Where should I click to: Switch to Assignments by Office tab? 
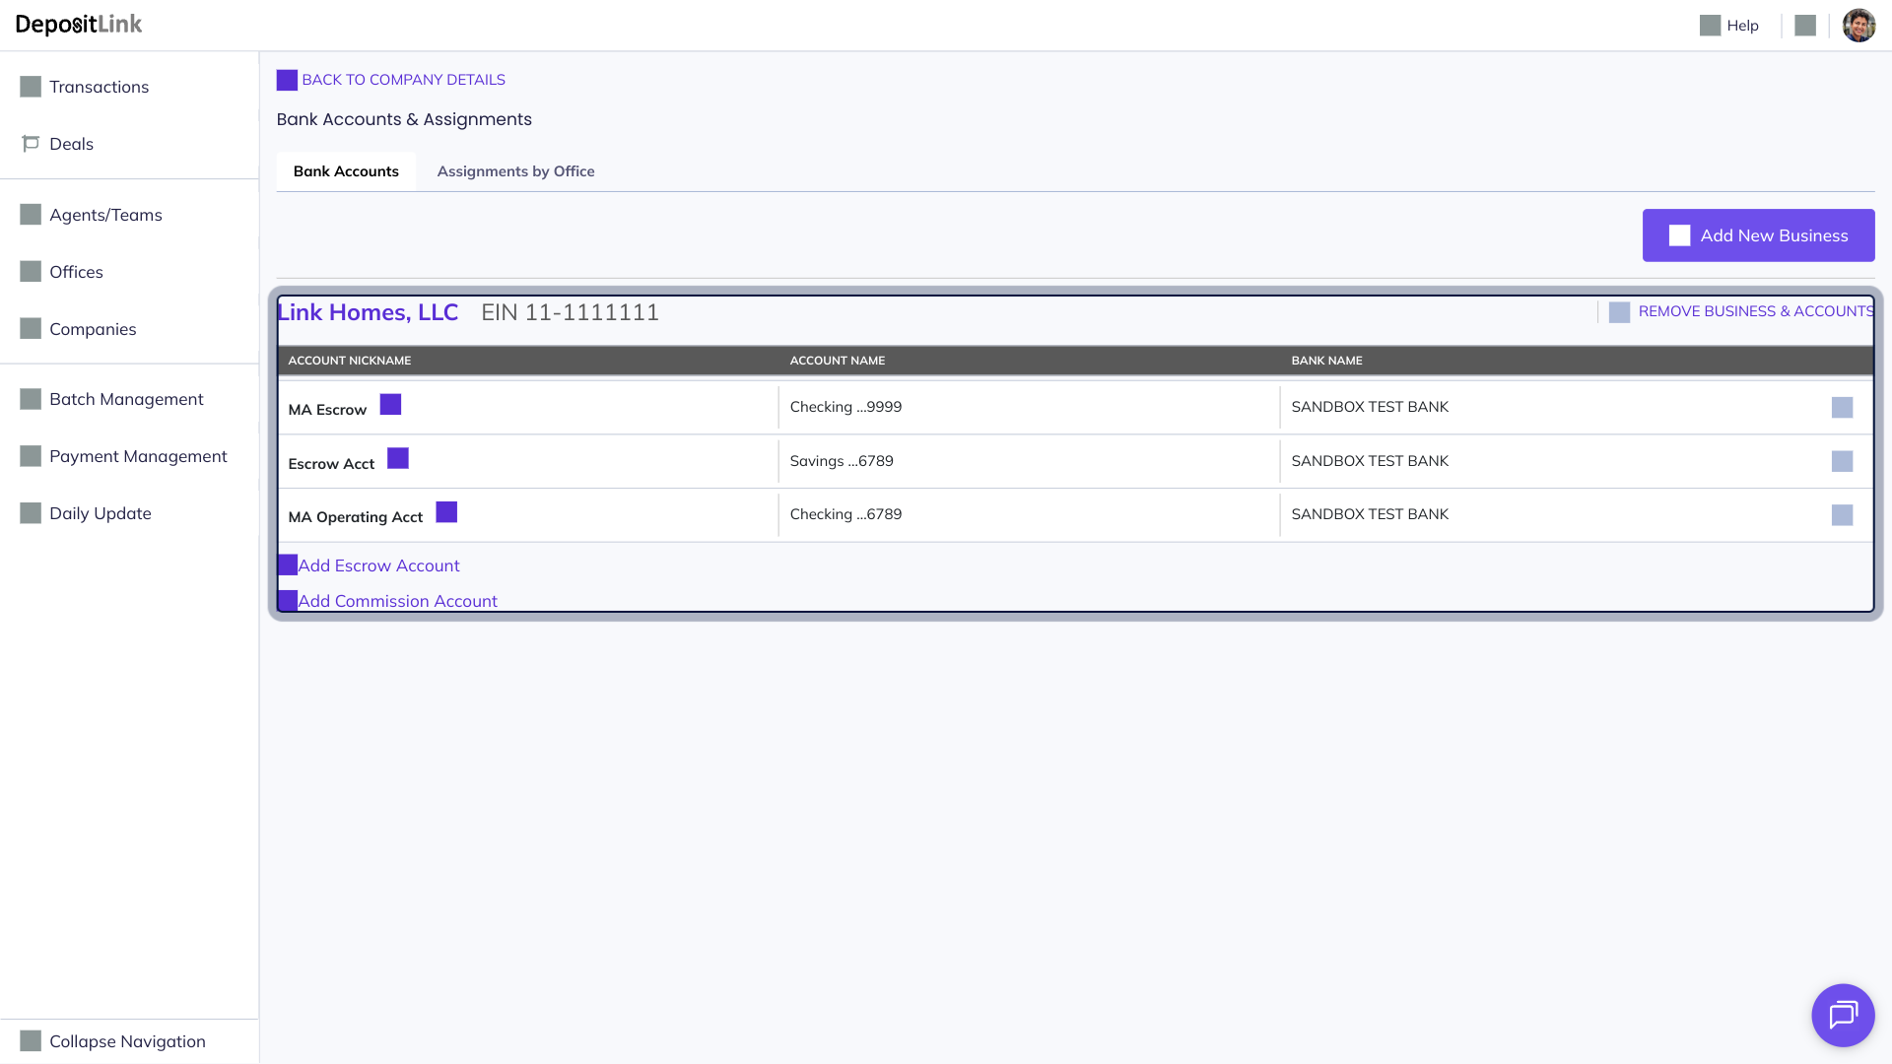(515, 171)
